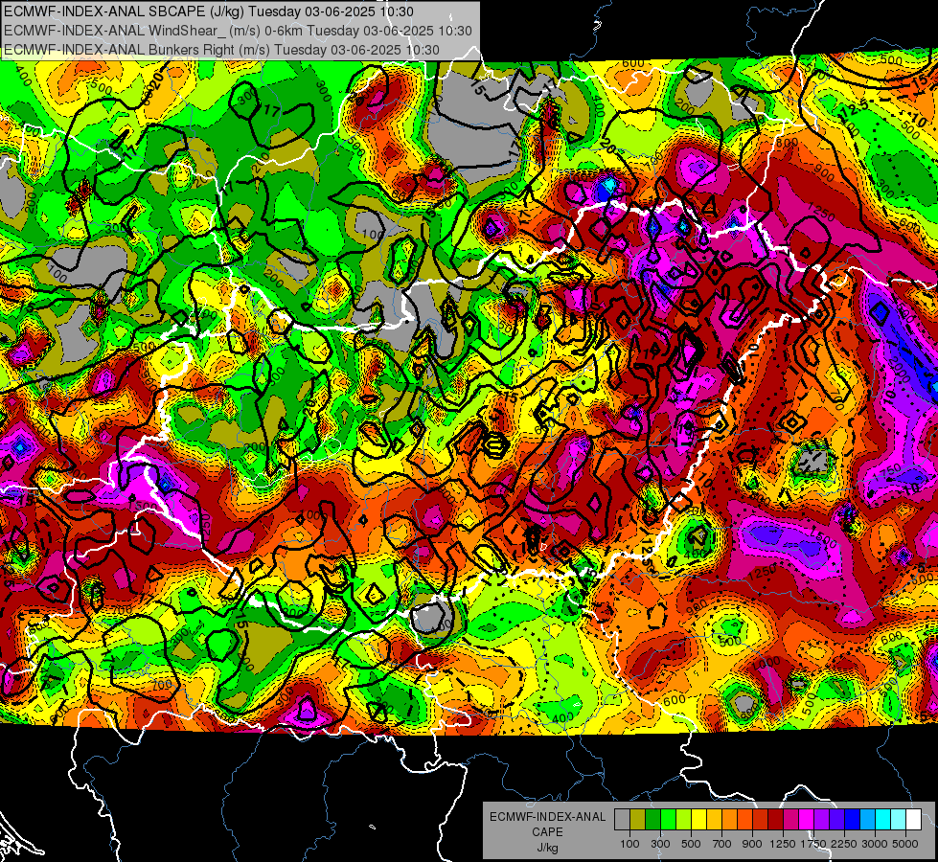The height and width of the screenshot is (862, 938).
Task: Click the white legend swatch
Action: pos(913,819)
